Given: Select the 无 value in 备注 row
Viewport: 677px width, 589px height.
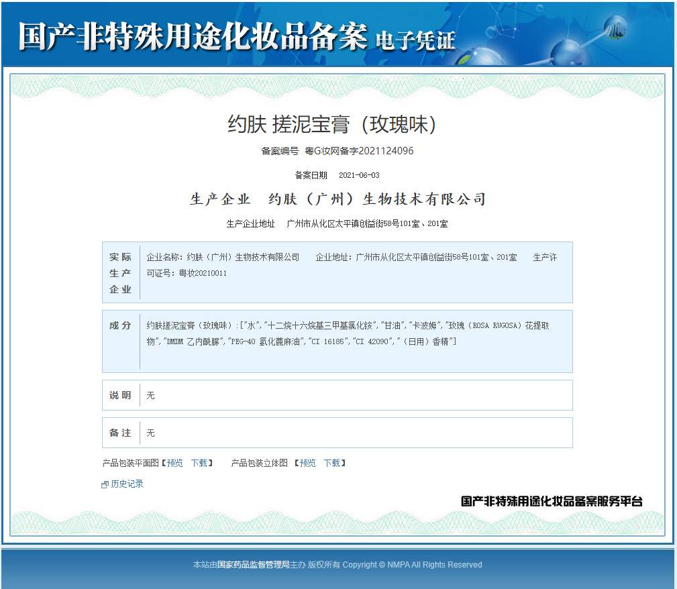Looking at the screenshot, I should point(150,433).
